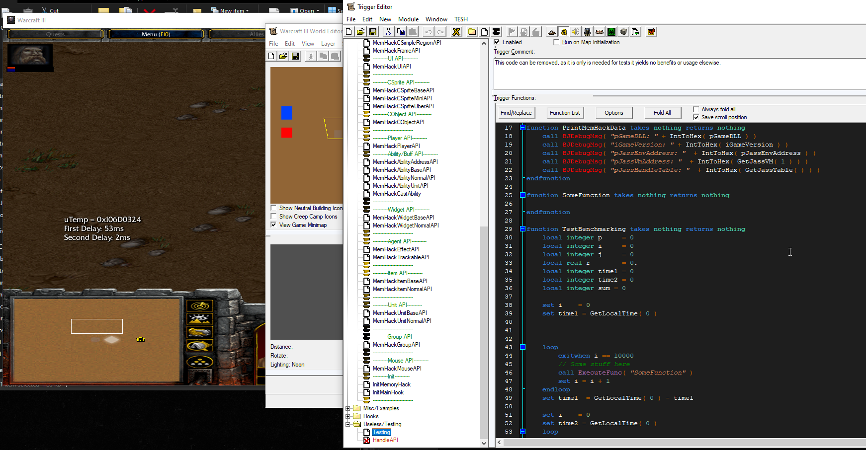The image size is (866, 450).
Task: Expand the Hooks folder in trigger tree
Action: [x=348, y=416]
